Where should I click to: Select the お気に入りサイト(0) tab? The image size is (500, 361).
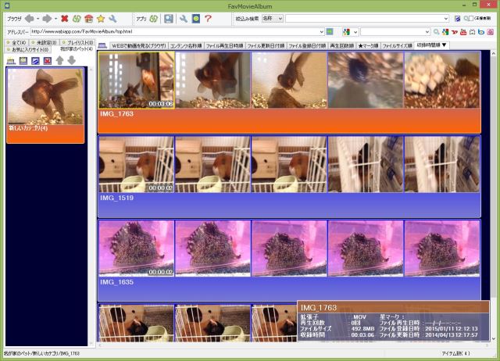28,49
